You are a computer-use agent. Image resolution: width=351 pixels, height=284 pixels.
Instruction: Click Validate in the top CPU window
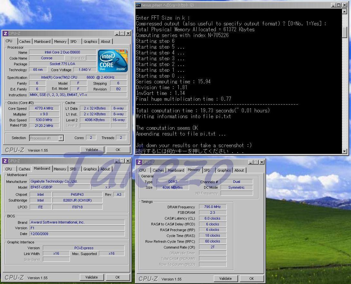[92, 150]
